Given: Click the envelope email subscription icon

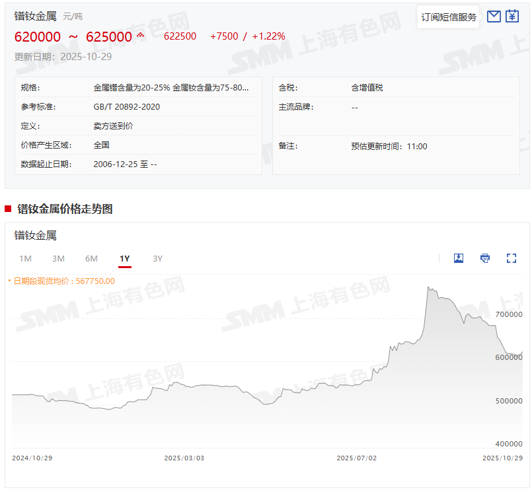Looking at the screenshot, I should point(494,17).
